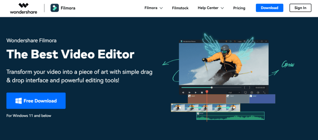Click 'For Windows 11 and below' text
The width and height of the screenshot is (318, 140).
pos(29,116)
